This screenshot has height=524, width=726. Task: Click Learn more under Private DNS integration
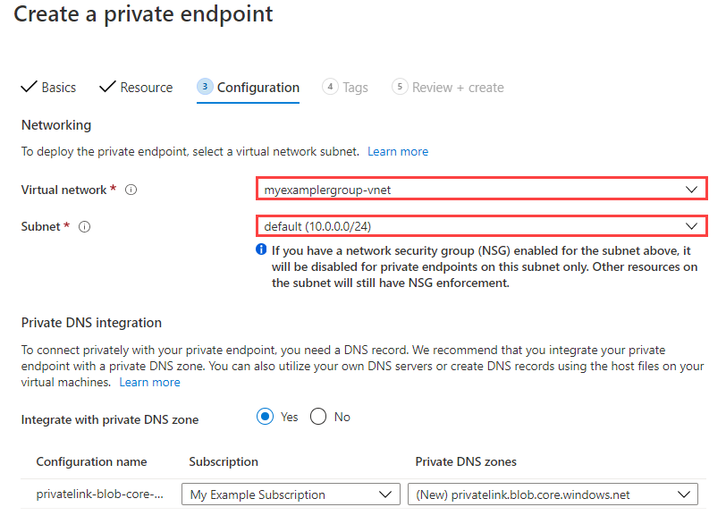[x=149, y=382]
